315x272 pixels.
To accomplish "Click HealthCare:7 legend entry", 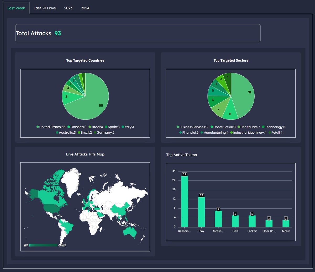I will (249, 127).
